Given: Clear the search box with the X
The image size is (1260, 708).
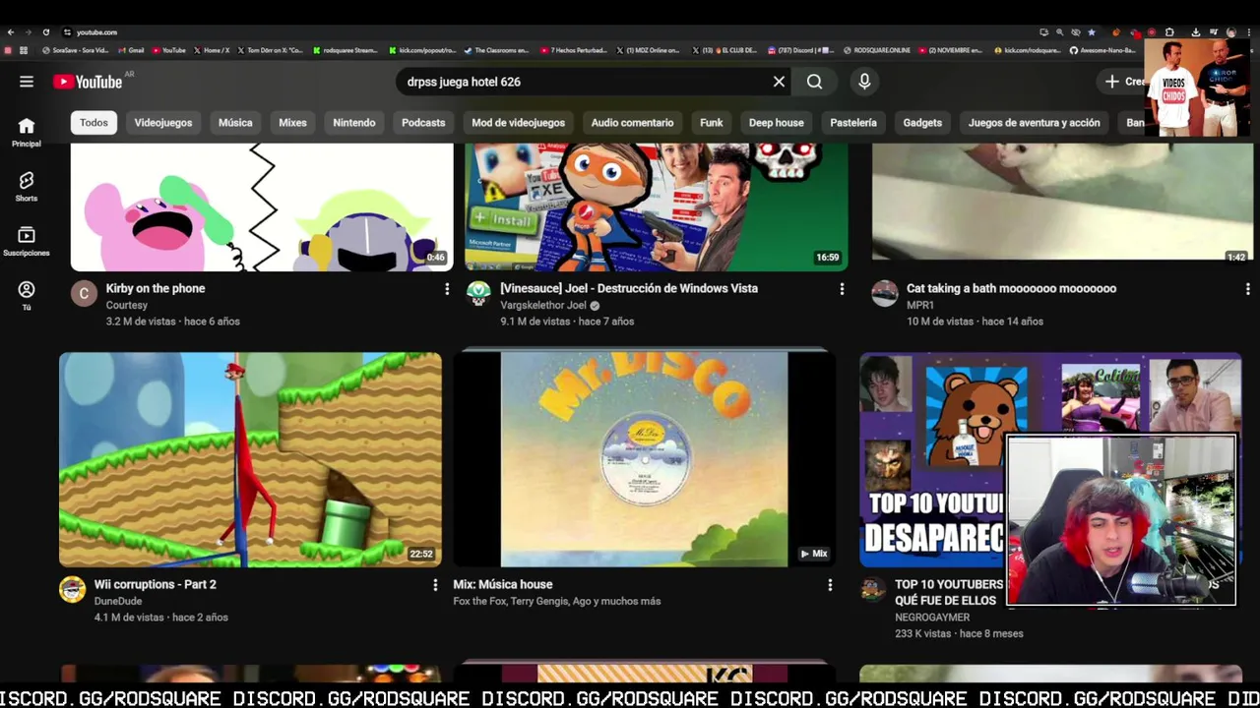Looking at the screenshot, I should point(779,82).
